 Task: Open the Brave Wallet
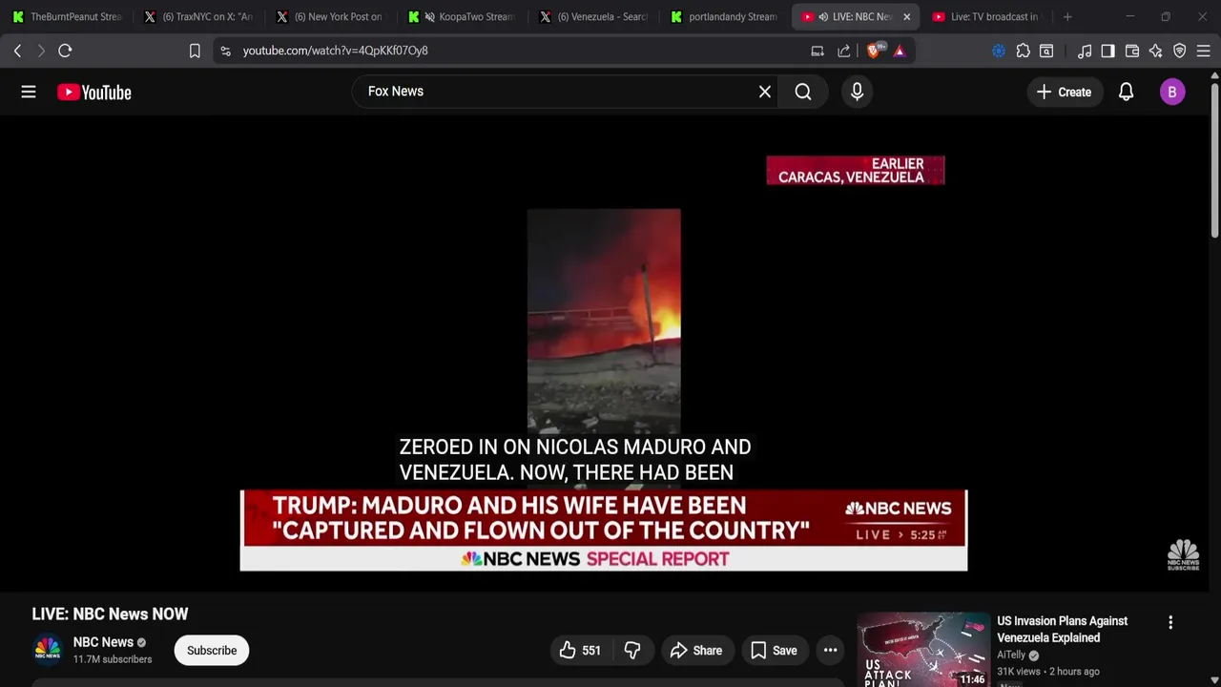pyautogui.click(x=1132, y=51)
